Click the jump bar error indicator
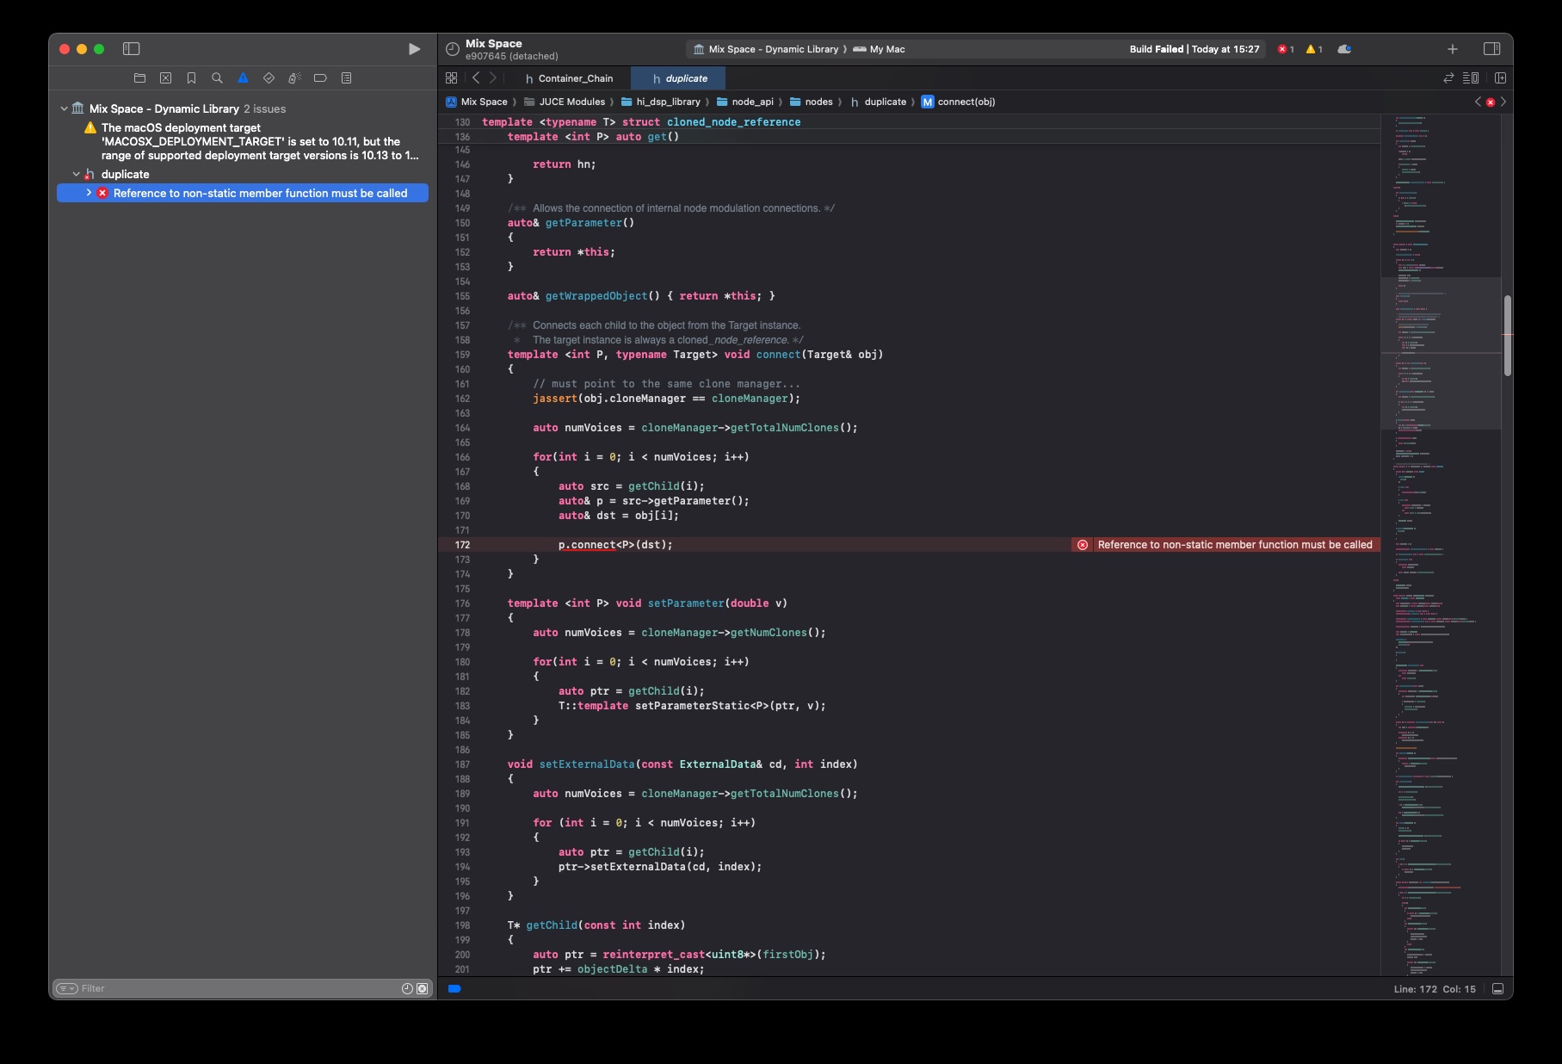The width and height of the screenshot is (1562, 1064). pos(1491,102)
